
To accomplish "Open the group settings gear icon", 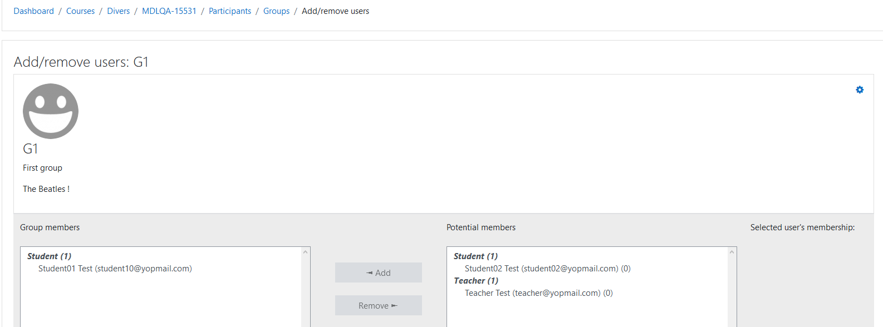I will point(860,90).
